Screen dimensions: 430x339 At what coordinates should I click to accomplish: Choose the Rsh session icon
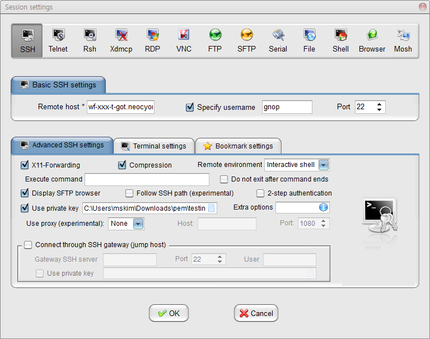click(x=90, y=41)
